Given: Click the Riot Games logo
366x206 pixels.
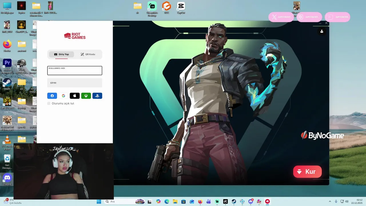Looking at the screenshot, I should [75, 36].
